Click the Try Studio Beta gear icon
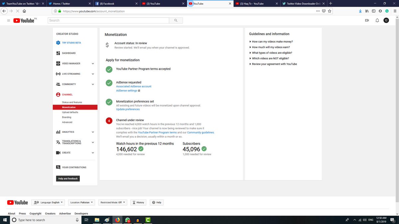The width and height of the screenshot is (399, 224). pyautogui.click(x=58, y=43)
